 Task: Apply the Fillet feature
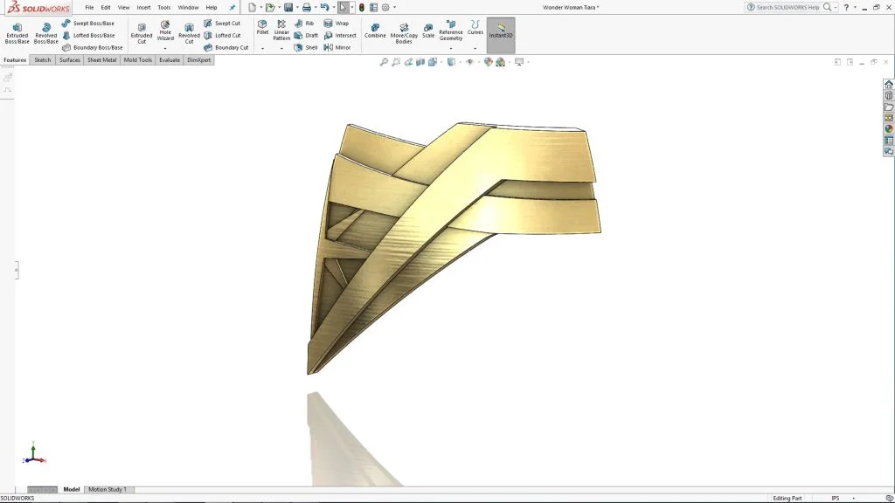262,27
